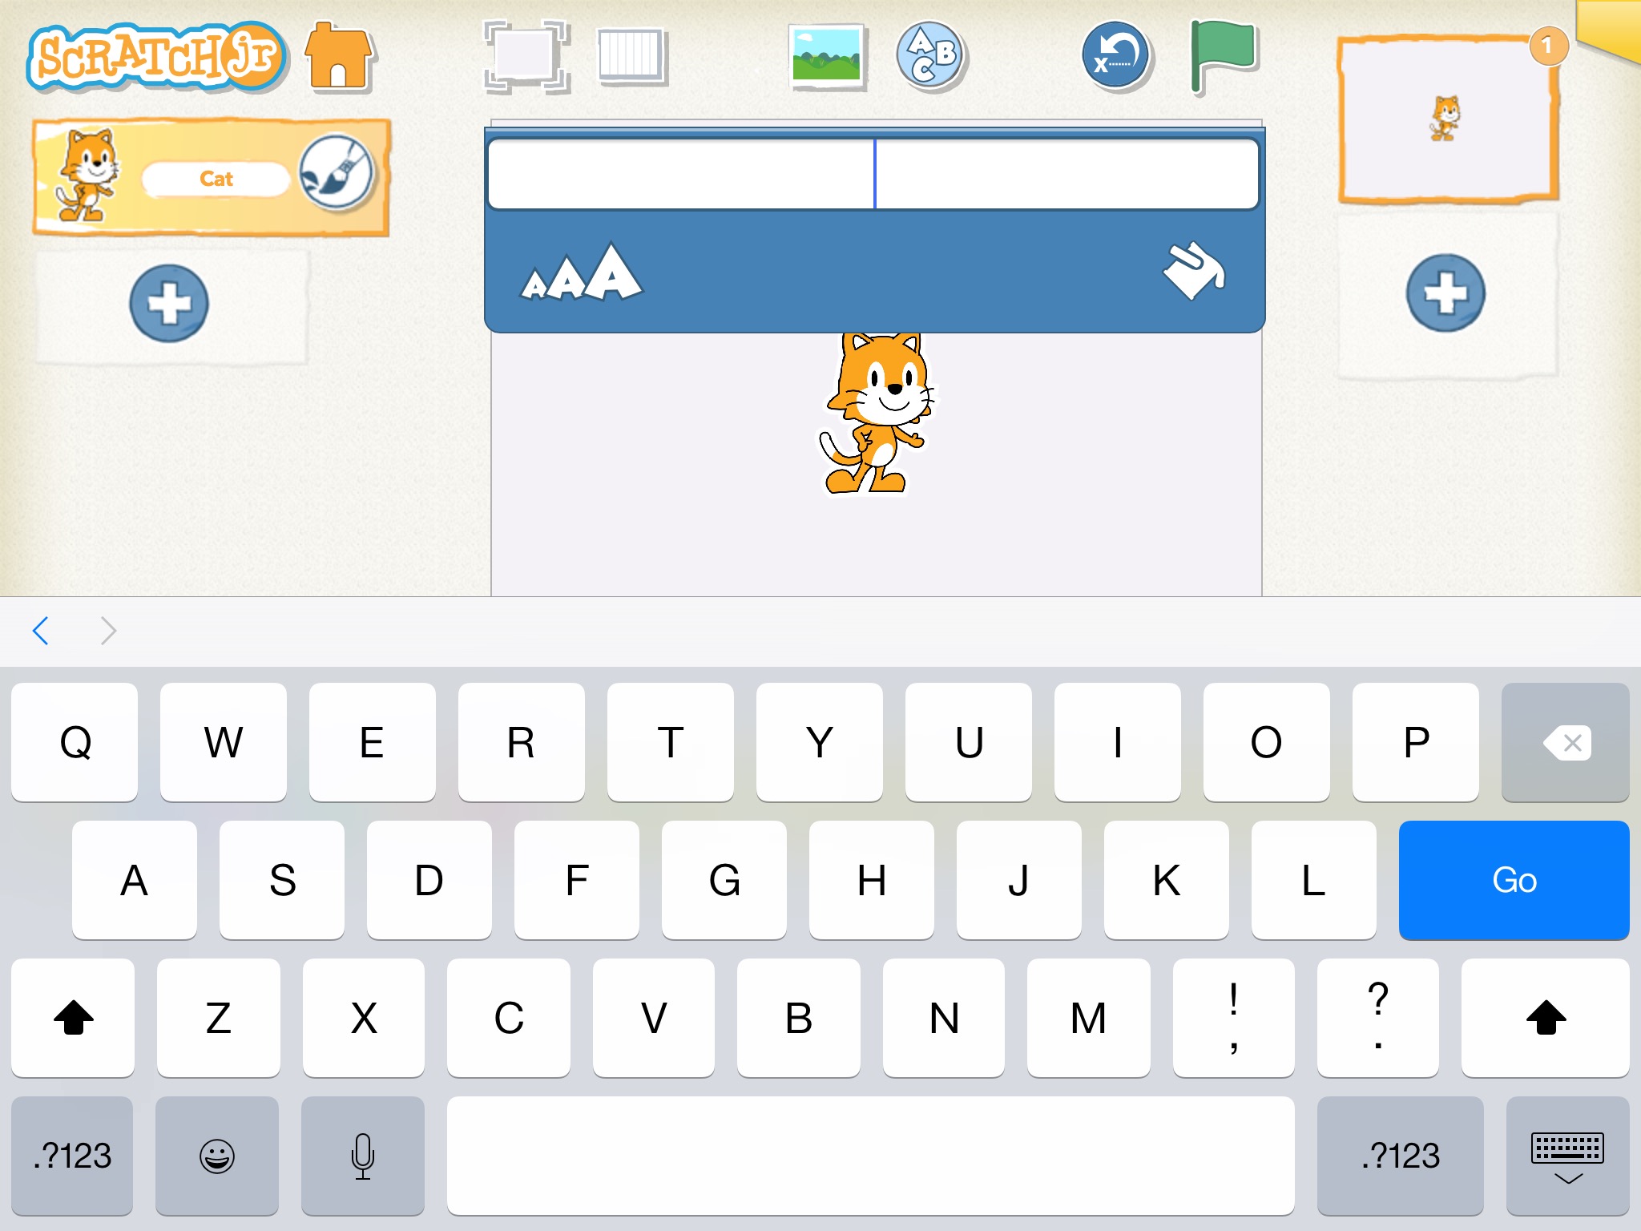Viewport: 1641px width, 1231px height.
Task: Toggle the stage grid icon
Action: (631, 56)
